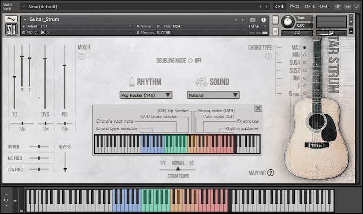Adjust the LOW FREQ slider
363x214 pixels.
[39, 169]
